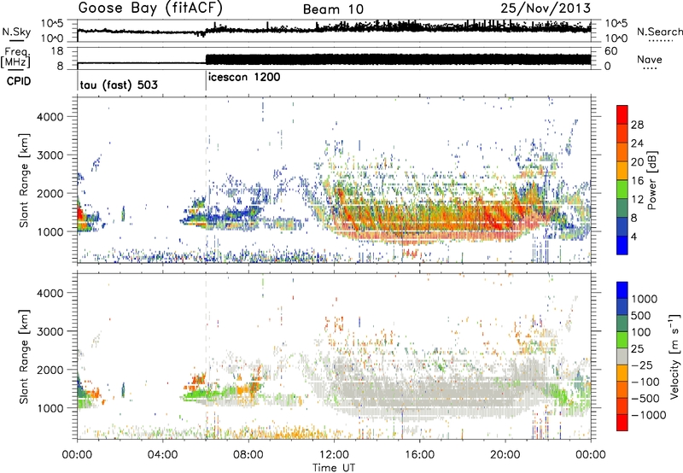
Task: Pick the dark blue Velocity segment above 1000
Action: tap(622, 290)
